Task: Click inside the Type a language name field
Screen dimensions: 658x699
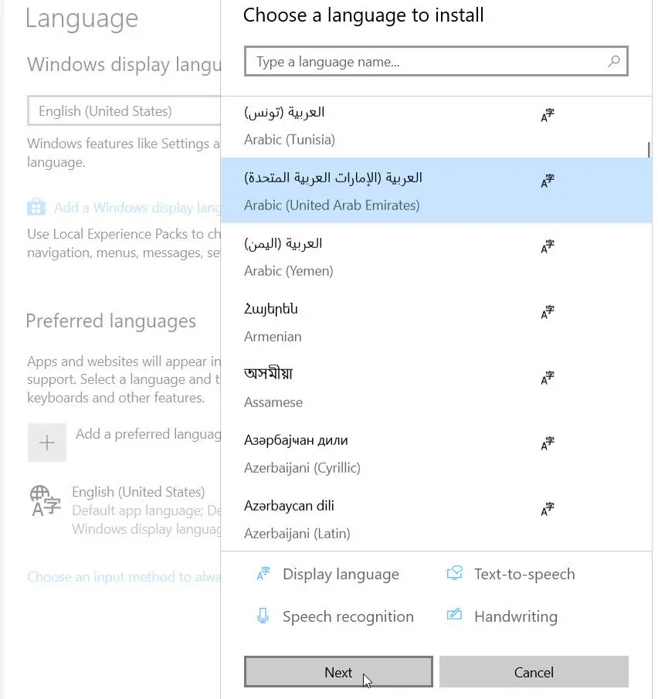Action: (386, 60)
